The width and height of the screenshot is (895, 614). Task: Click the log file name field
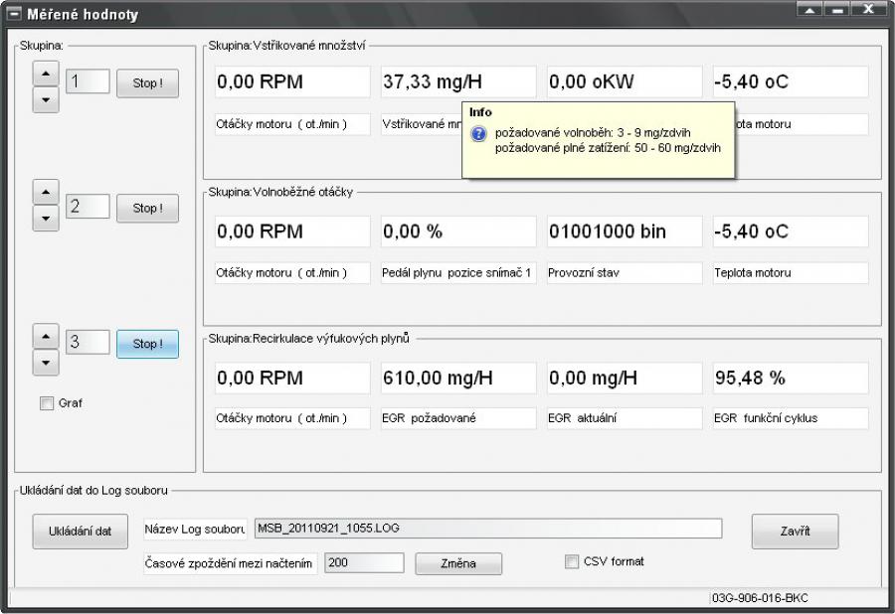click(488, 529)
